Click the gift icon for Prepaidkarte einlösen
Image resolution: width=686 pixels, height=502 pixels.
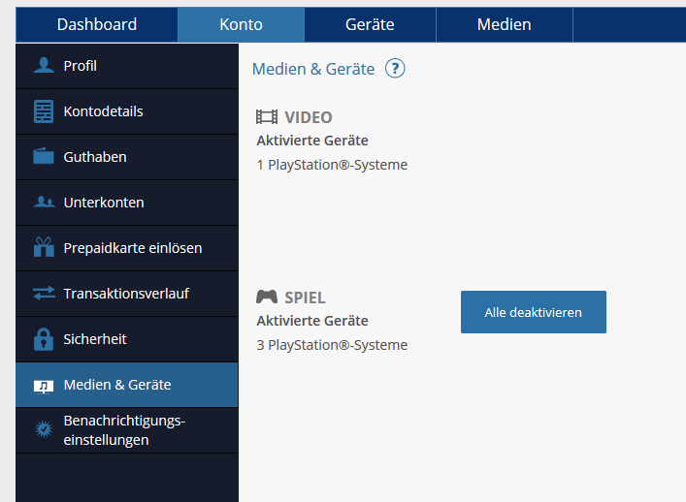click(x=44, y=247)
